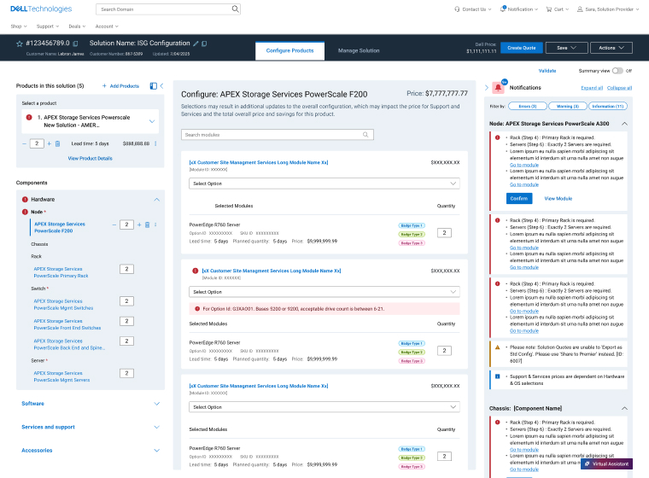Open Contact Us menu in header
Image resolution: width=649 pixels, height=478 pixels.
pyautogui.click(x=473, y=9)
